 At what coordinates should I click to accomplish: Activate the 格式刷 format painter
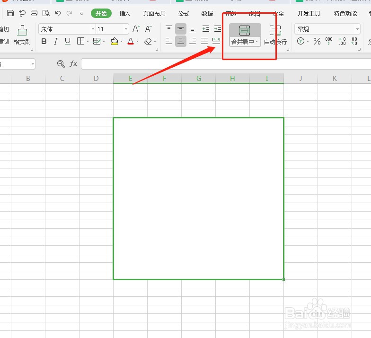pyautogui.click(x=22, y=35)
